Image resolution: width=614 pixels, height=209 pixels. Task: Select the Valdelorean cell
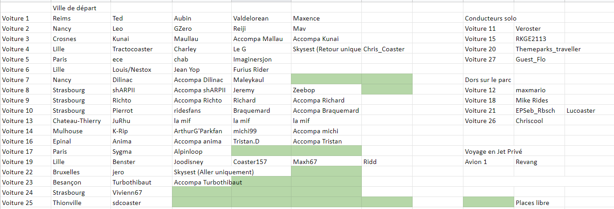click(x=251, y=18)
